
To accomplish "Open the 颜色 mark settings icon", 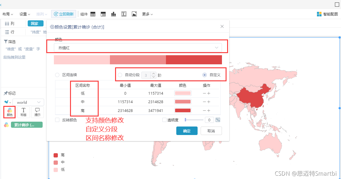I will tap(9, 112).
